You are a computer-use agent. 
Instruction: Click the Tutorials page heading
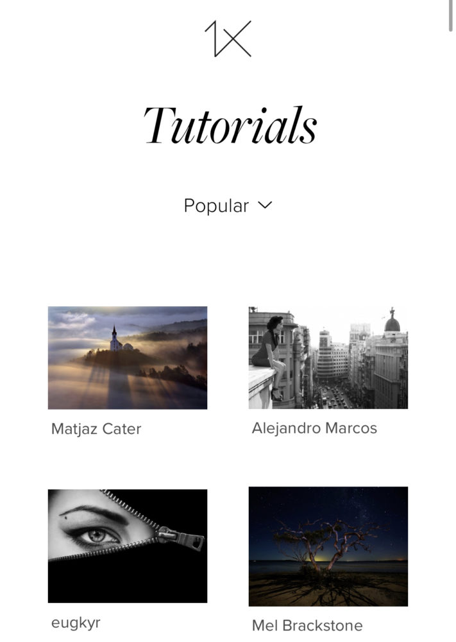click(x=230, y=125)
